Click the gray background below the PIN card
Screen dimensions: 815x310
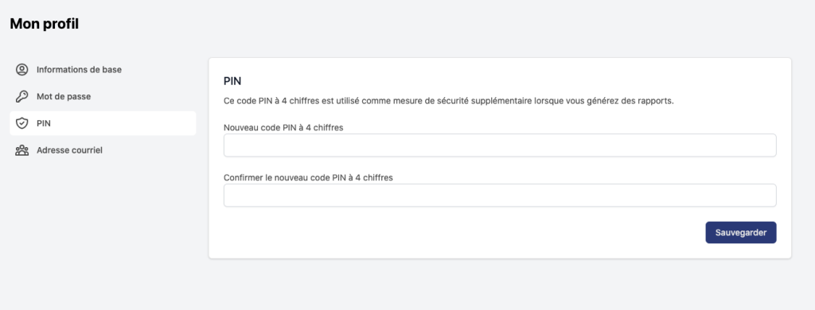point(500,285)
